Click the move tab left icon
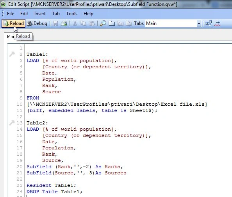This screenshot has height=197, width=232. point(120,23)
